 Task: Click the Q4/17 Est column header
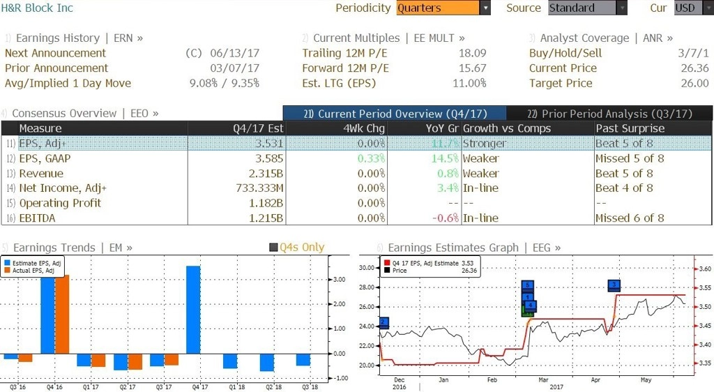[x=236, y=128]
